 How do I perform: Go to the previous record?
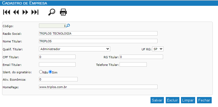pos(16,12)
